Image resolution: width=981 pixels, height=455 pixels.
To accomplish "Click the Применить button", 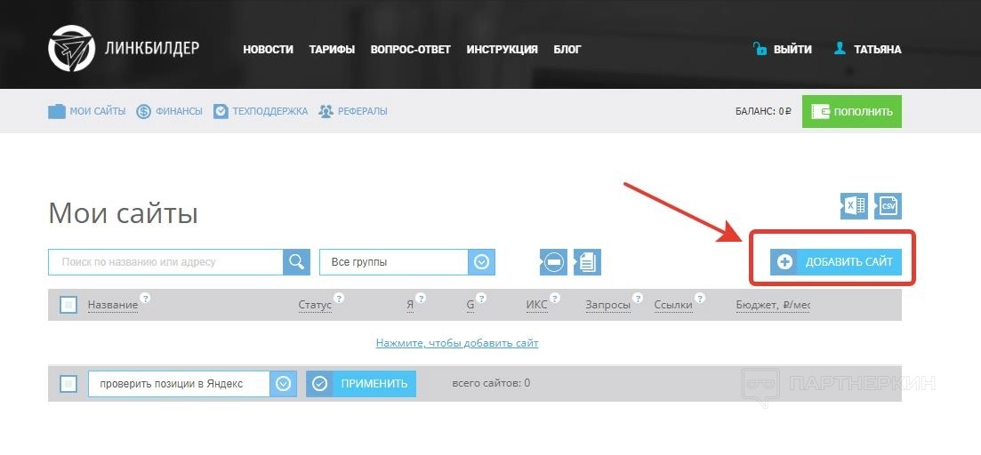I will 361,383.
